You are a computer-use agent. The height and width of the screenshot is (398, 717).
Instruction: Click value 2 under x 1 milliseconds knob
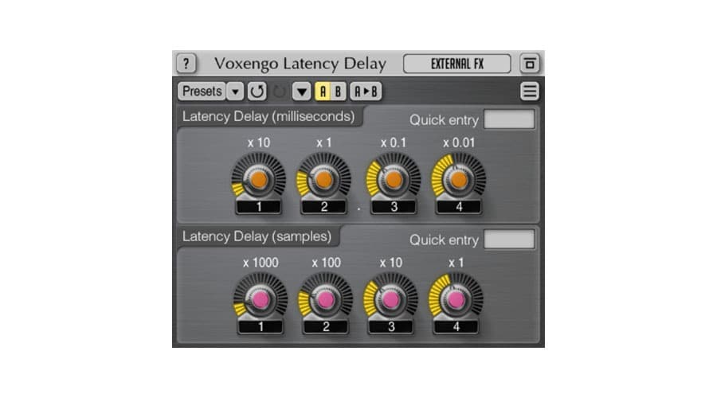[x=323, y=207]
